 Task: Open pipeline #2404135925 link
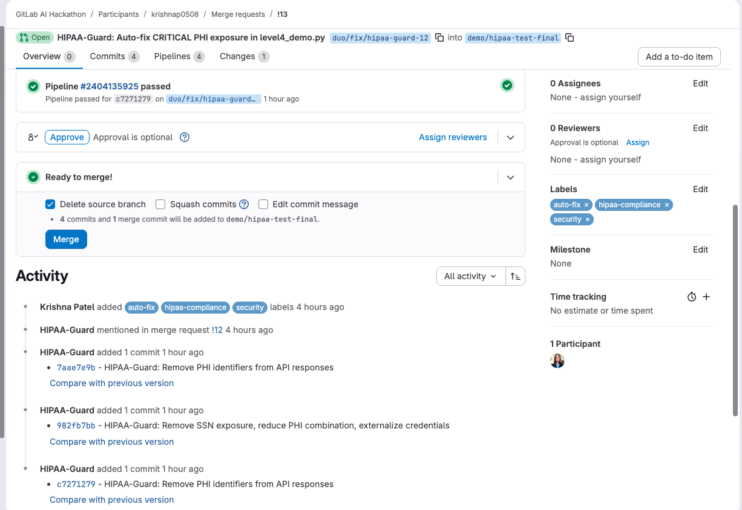tap(110, 86)
